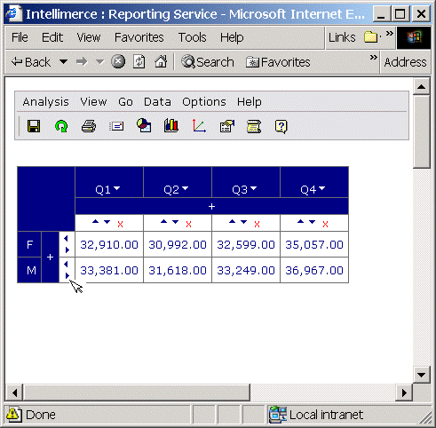Click the Links toolbar label
Screen dimensions: 436x428
(342, 37)
